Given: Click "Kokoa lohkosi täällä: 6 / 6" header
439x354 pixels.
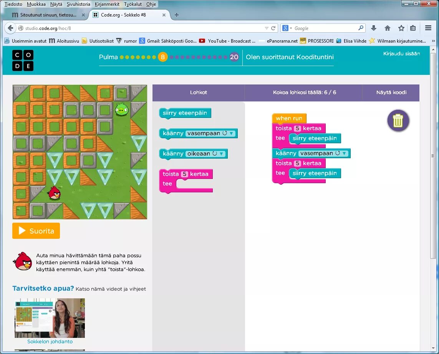Looking at the screenshot, I should [x=304, y=93].
